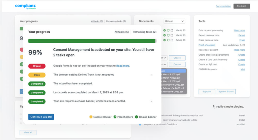Click the Cookie banner green check icon
The width and height of the screenshot is (258, 140).
pos(136,117)
